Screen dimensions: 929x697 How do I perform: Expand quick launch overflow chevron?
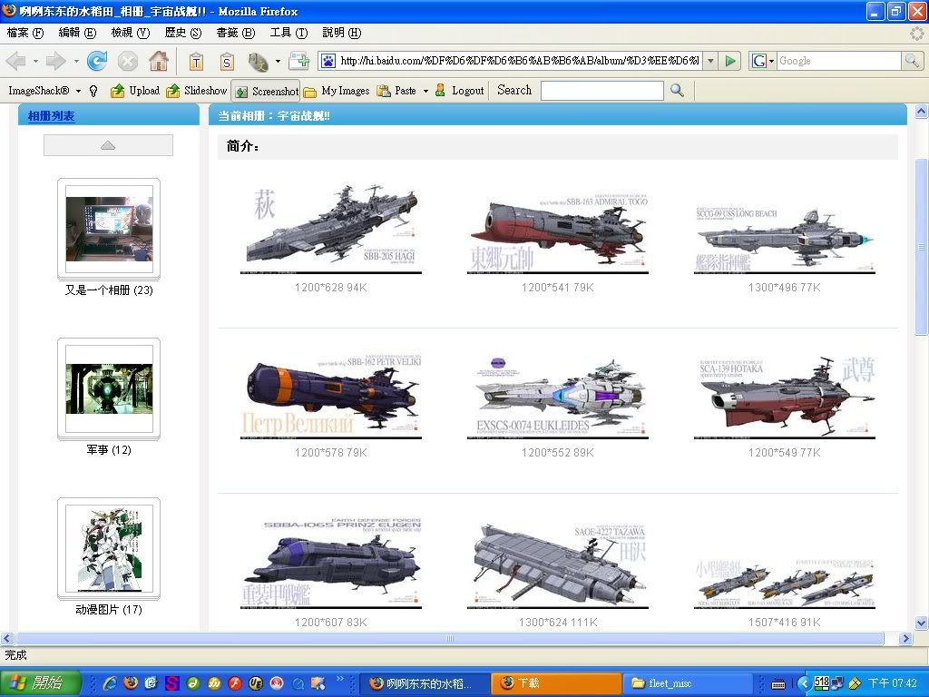tap(340, 679)
